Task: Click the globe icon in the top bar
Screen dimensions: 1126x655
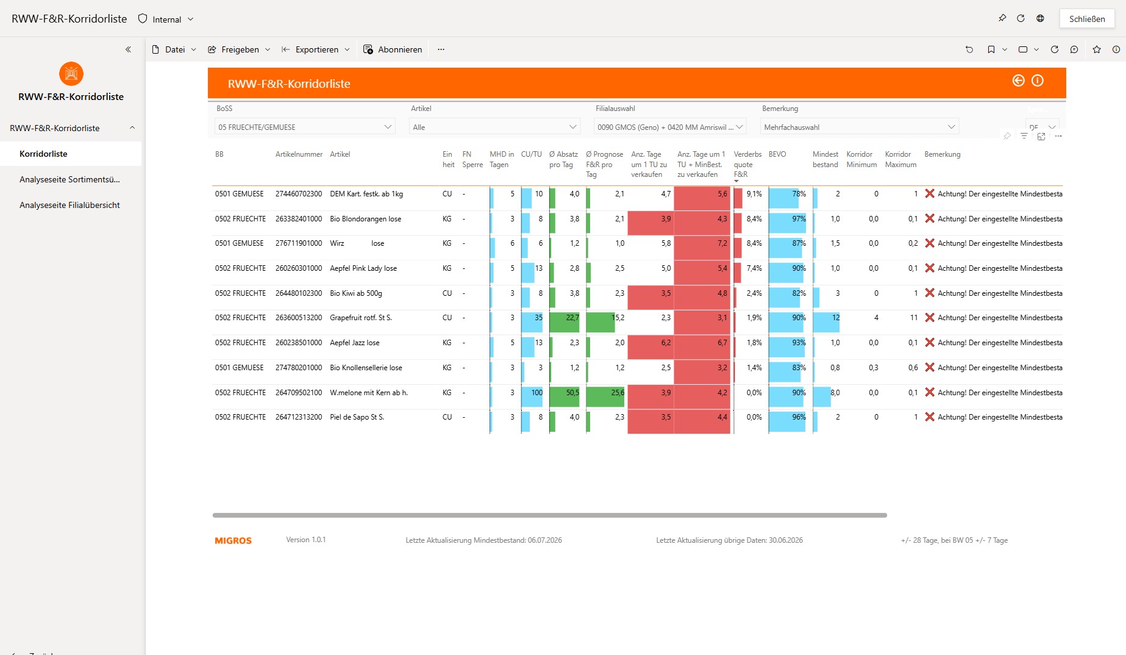Action: [x=1040, y=18]
